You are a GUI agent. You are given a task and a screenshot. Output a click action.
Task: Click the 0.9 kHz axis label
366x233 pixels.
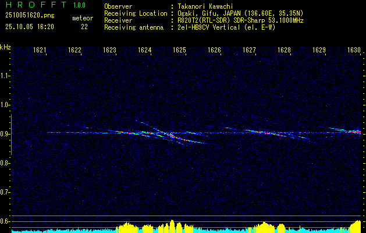(x=4, y=134)
